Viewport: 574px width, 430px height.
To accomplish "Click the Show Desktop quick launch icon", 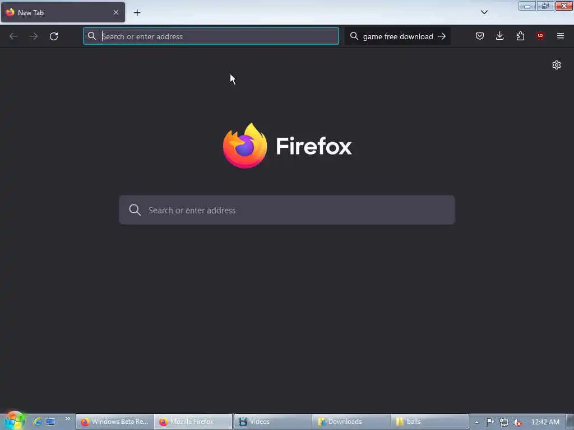I will pyautogui.click(x=50, y=422).
